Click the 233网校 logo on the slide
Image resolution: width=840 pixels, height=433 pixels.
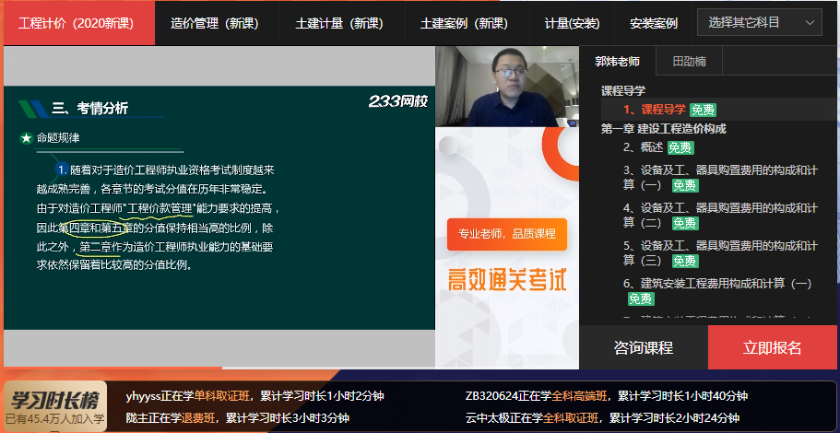[x=397, y=102]
